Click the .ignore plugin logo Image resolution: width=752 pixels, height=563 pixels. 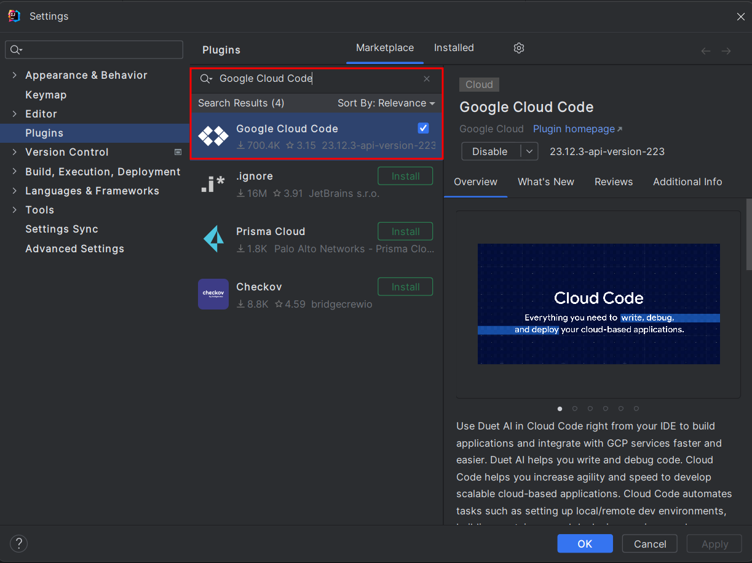(x=213, y=183)
